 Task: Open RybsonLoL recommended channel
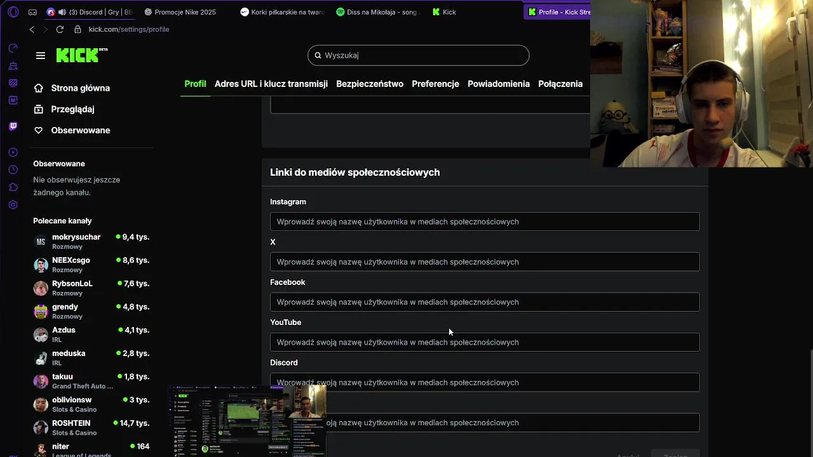tap(91, 288)
